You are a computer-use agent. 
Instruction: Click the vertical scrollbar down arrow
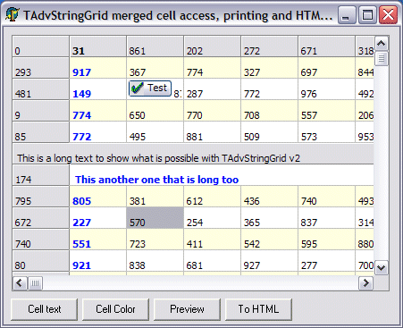pos(382,267)
